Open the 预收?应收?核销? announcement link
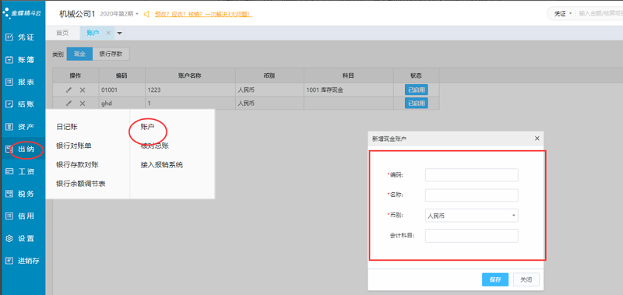Viewport: 623px width, 295px height. click(x=204, y=14)
